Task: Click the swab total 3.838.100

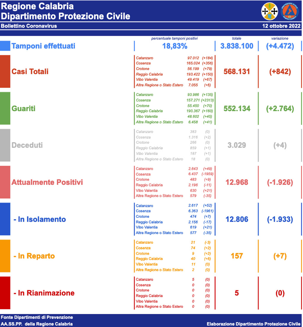Action: (x=237, y=46)
